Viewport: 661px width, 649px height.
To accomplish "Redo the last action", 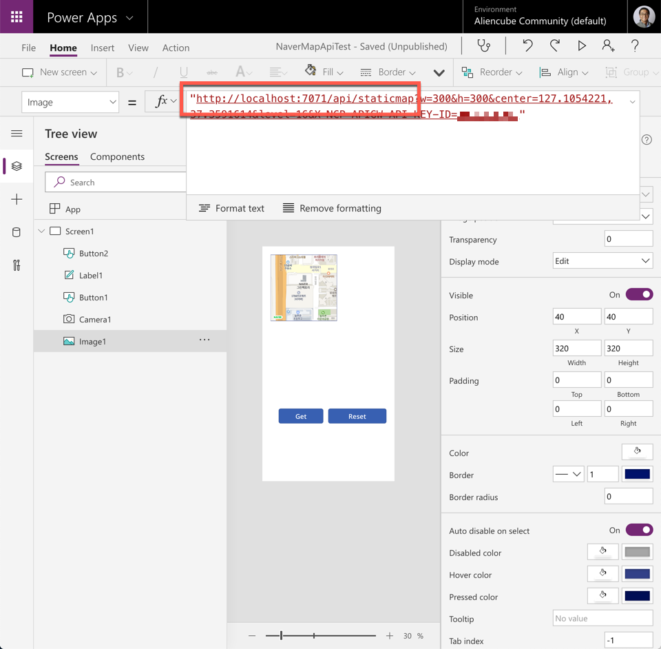I will (555, 45).
